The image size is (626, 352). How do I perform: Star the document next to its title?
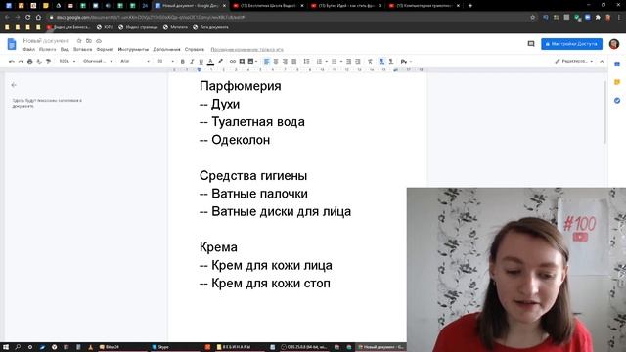point(79,41)
